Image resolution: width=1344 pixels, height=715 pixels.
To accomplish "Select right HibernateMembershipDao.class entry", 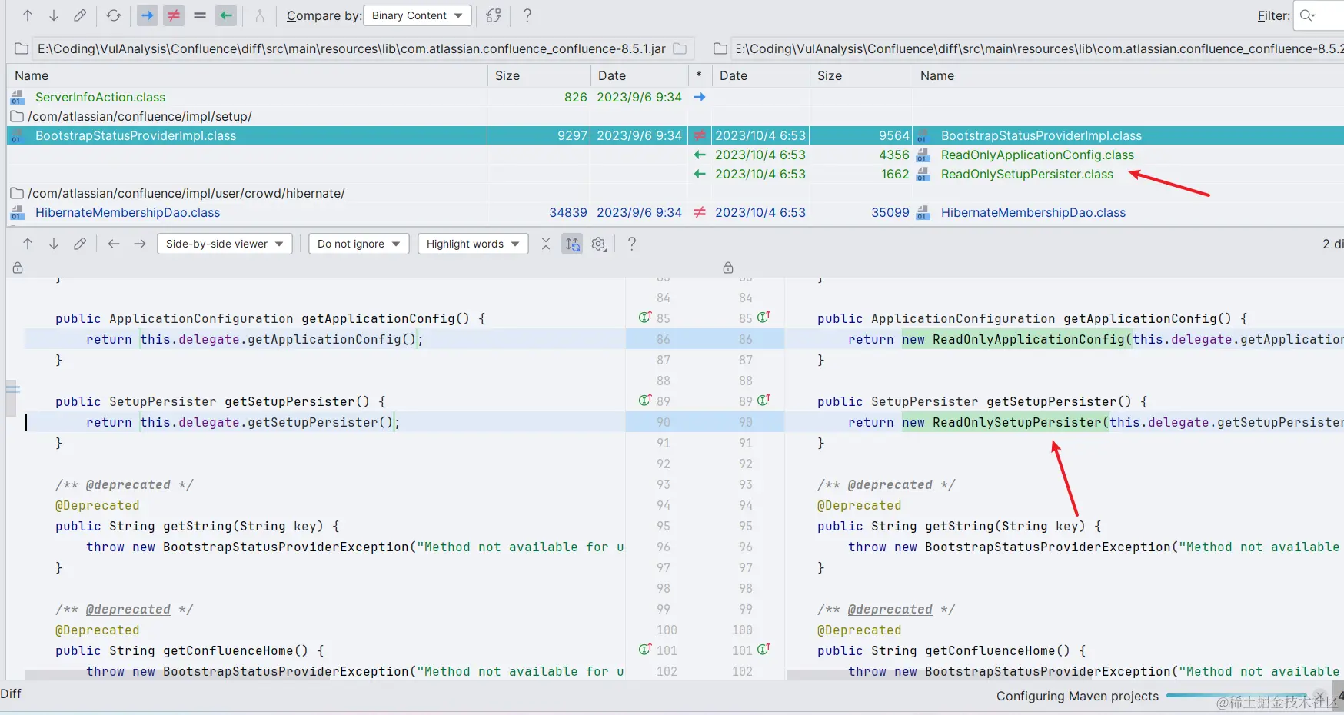I will [x=1033, y=212].
